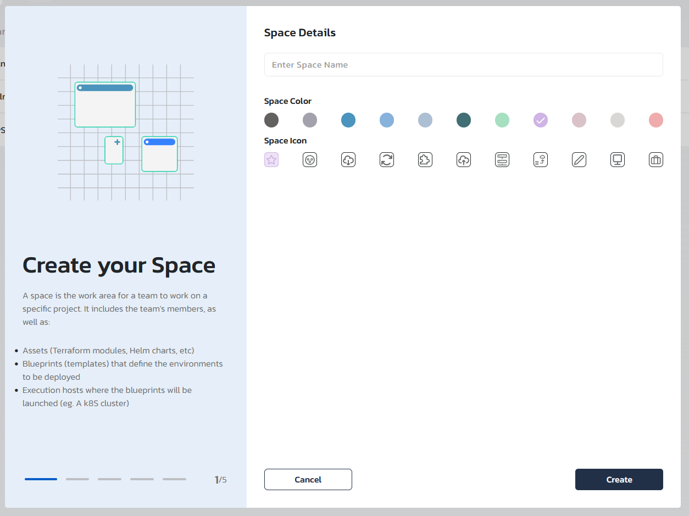
Task: Choose the pencil space icon
Action: click(x=579, y=159)
